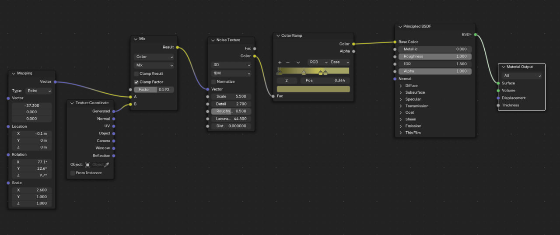Click the Object field icon in Texture Coordinate

click(x=87, y=165)
